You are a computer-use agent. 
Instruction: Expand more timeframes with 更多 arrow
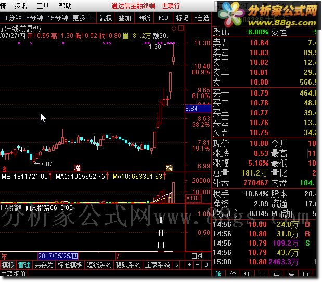[91, 18]
